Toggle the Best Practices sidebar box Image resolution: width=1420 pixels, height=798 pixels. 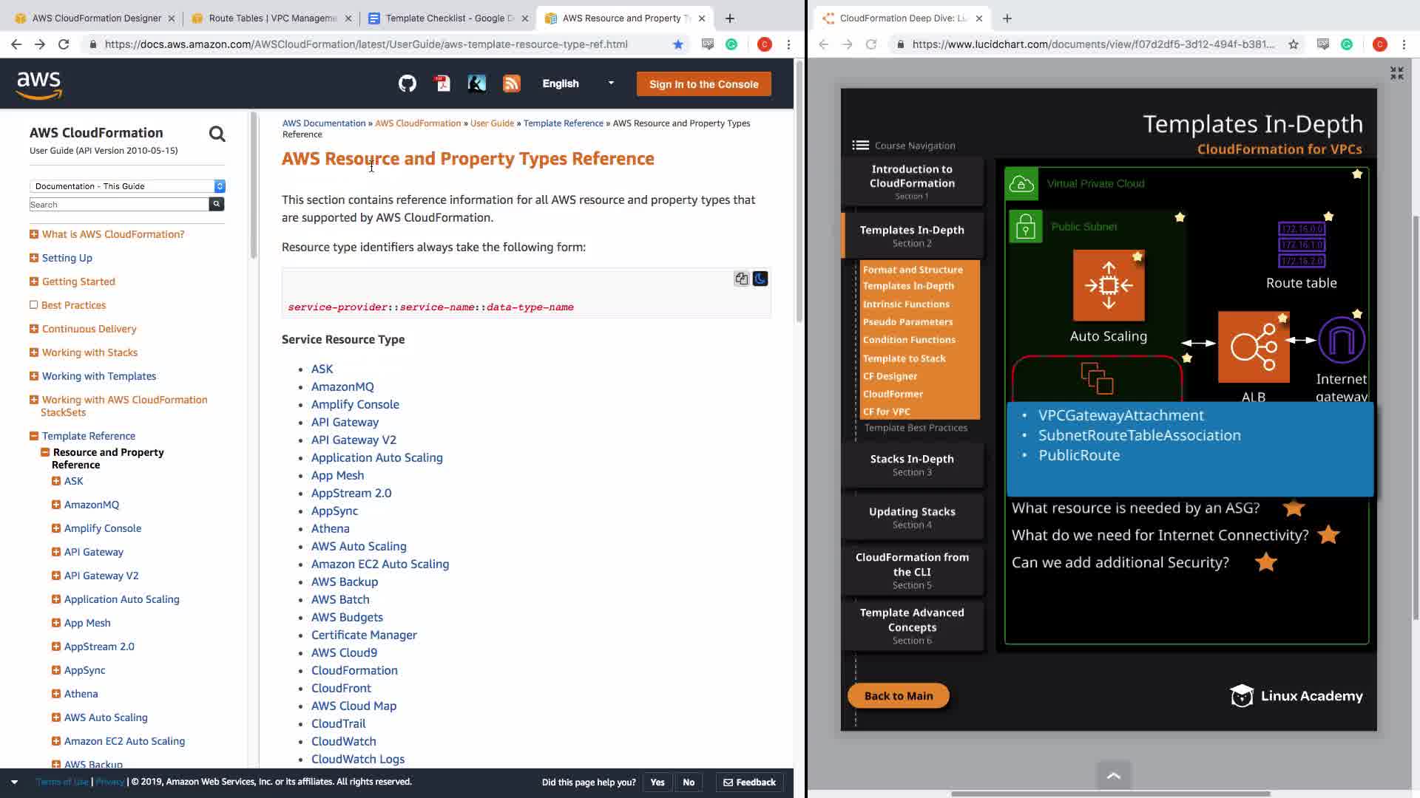point(33,305)
